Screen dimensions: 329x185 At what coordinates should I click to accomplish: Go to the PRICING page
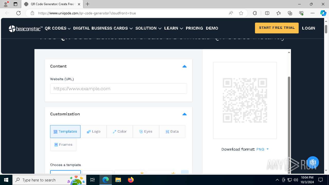point(194,28)
